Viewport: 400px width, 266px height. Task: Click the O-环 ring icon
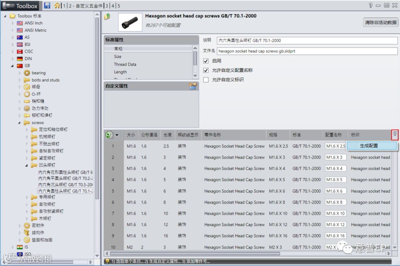[x=27, y=94]
